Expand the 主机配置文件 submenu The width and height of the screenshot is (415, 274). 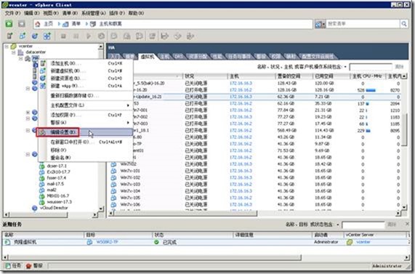coord(128,105)
